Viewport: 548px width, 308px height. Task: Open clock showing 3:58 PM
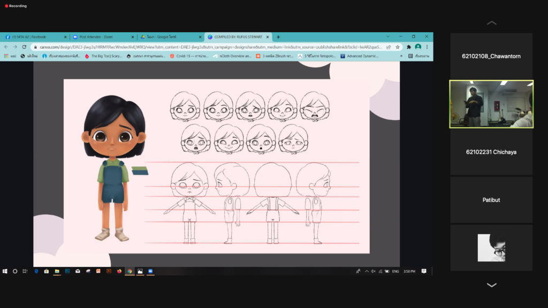point(409,271)
